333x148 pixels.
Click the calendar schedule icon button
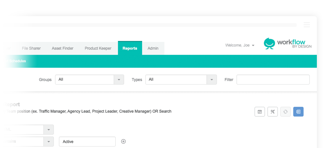coord(260,112)
